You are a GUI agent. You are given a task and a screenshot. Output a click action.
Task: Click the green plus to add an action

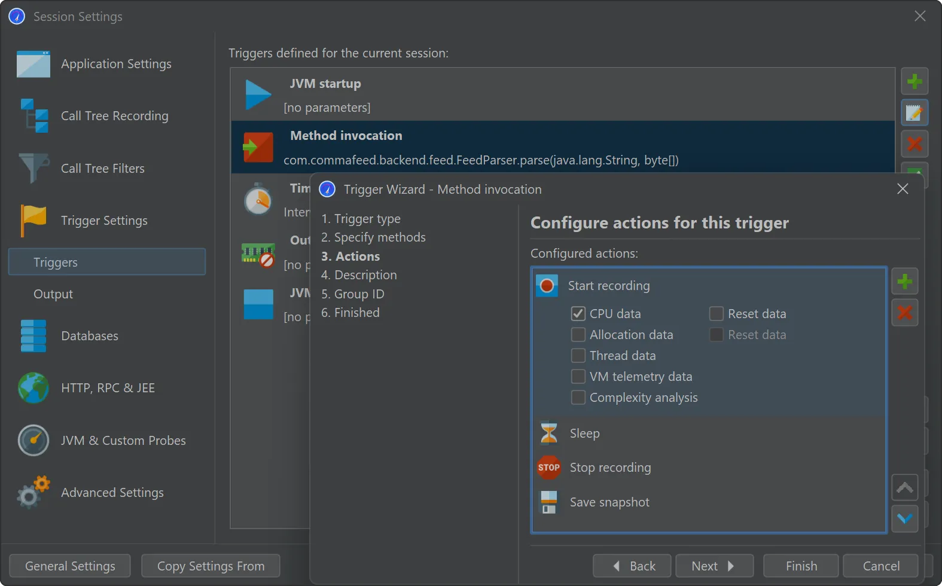coord(904,281)
